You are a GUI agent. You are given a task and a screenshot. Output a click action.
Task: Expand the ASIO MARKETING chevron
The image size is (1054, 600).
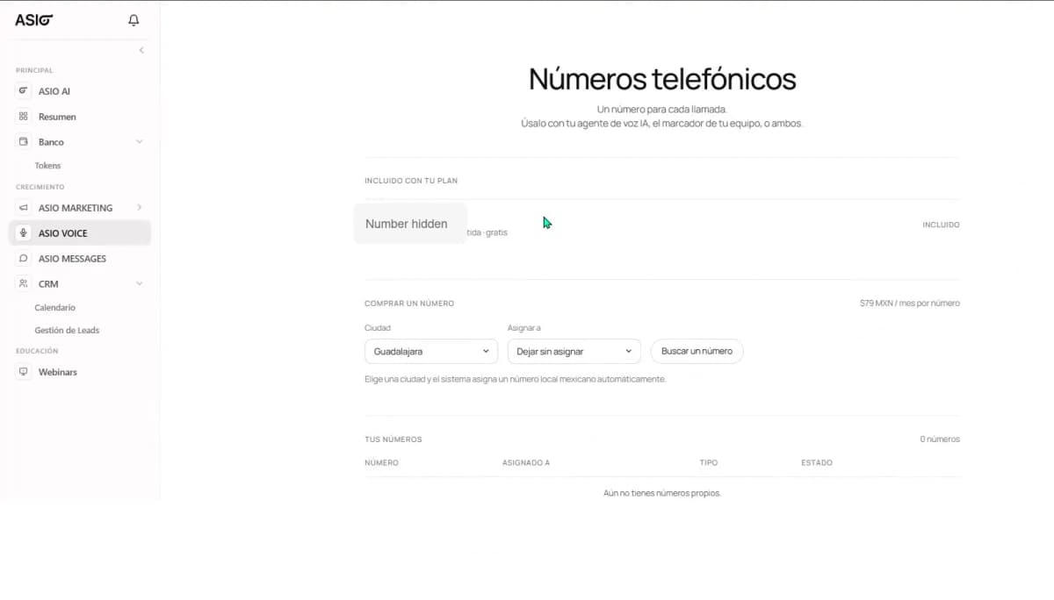pos(139,208)
